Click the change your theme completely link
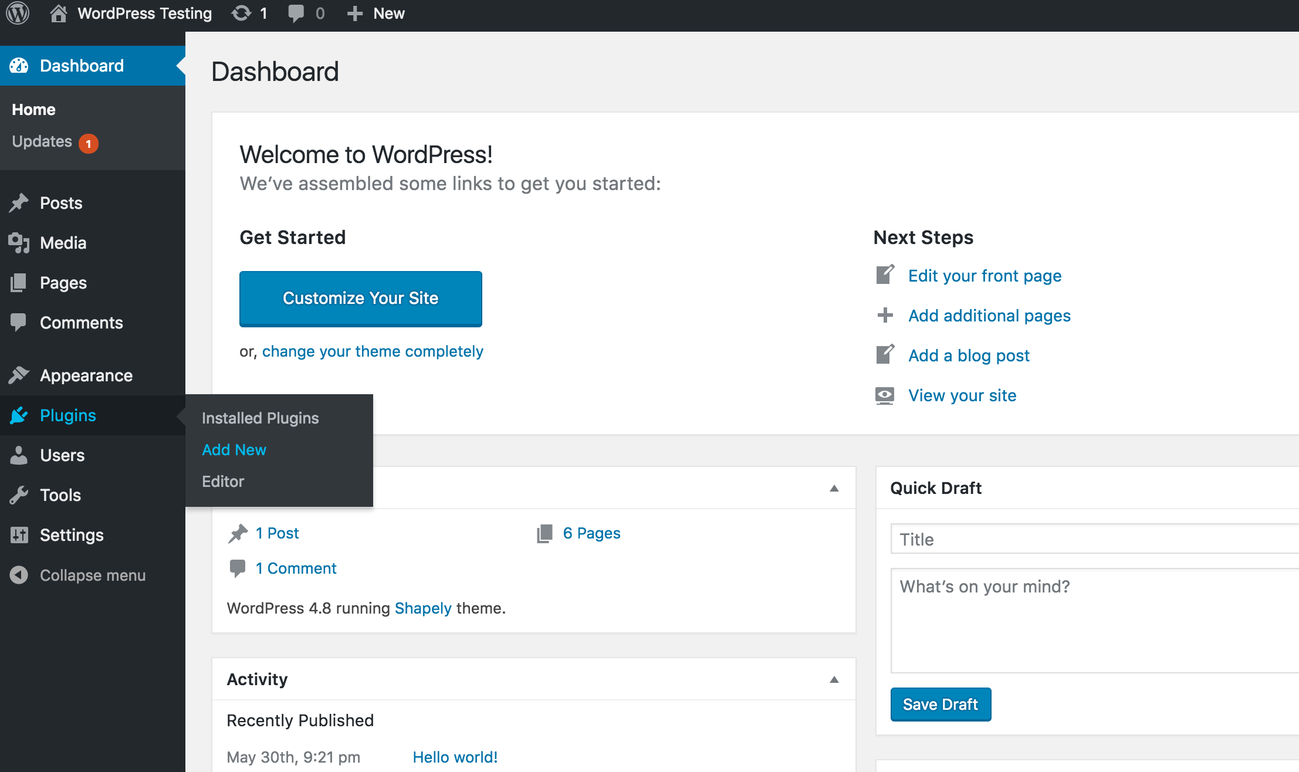Viewport: 1299px width, 772px height. 372,350
